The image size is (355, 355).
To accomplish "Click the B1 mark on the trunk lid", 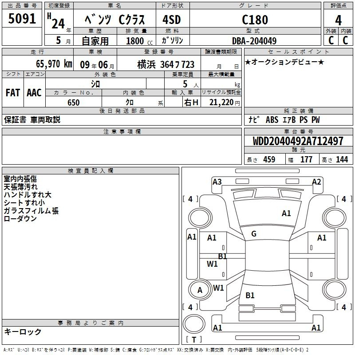I will 250,295.
